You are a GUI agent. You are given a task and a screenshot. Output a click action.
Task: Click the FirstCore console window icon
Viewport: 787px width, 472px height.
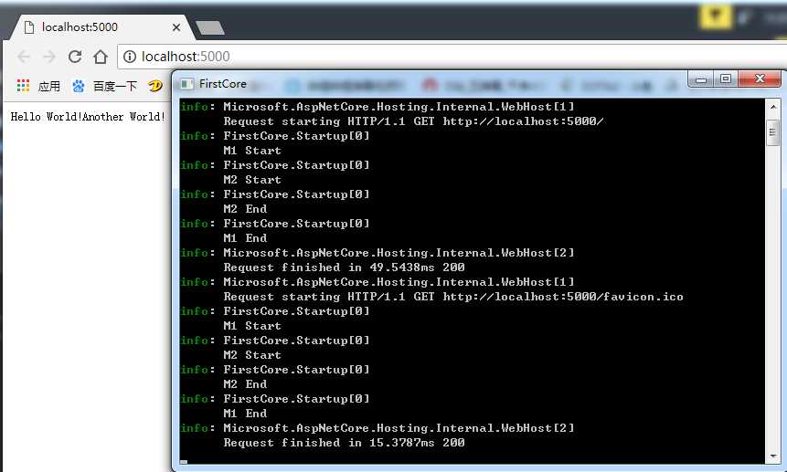coord(186,84)
